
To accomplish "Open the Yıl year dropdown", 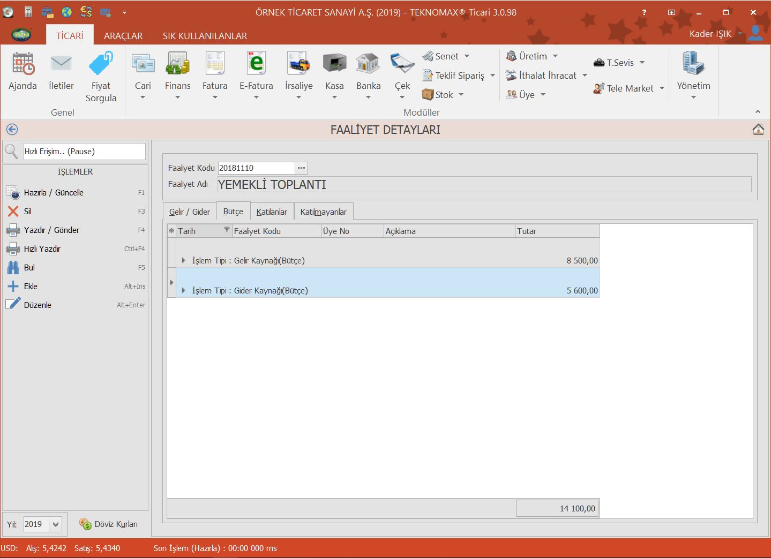I will pyautogui.click(x=56, y=524).
